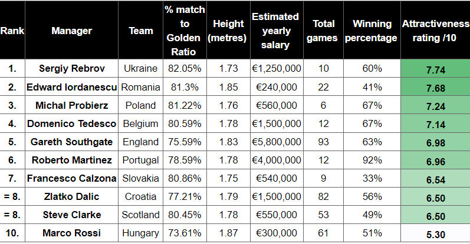Select the 1.87 height cell

click(x=228, y=233)
